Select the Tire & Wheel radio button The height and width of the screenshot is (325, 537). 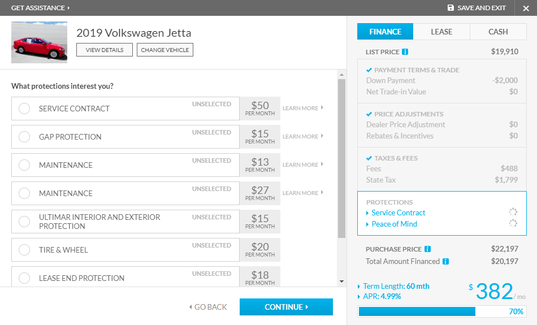click(24, 250)
